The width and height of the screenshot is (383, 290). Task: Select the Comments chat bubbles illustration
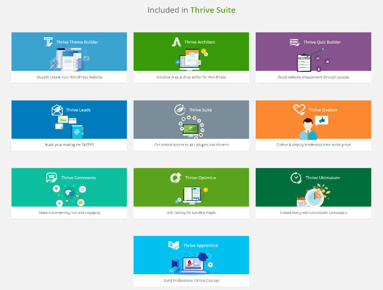click(69, 195)
